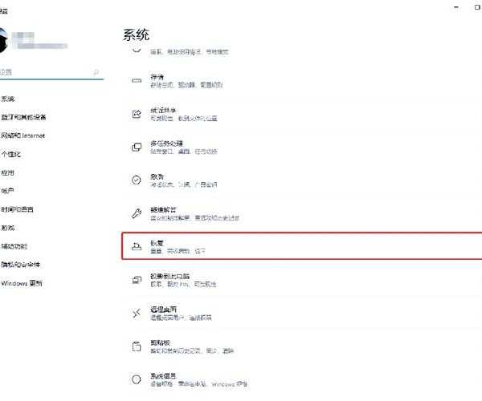
Task: Click the About (系统信息) info icon
Action: pyautogui.click(x=136, y=379)
